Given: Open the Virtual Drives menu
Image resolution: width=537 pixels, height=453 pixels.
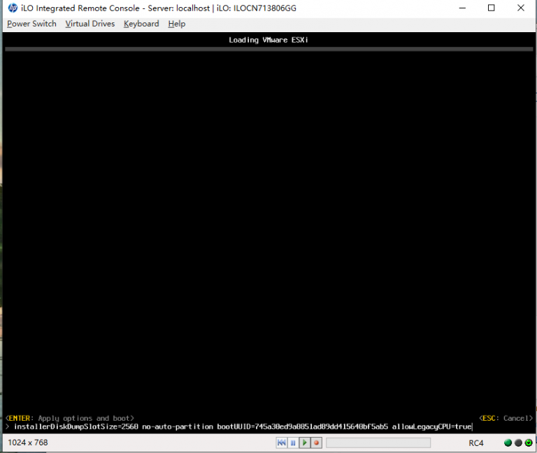Looking at the screenshot, I should point(90,24).
